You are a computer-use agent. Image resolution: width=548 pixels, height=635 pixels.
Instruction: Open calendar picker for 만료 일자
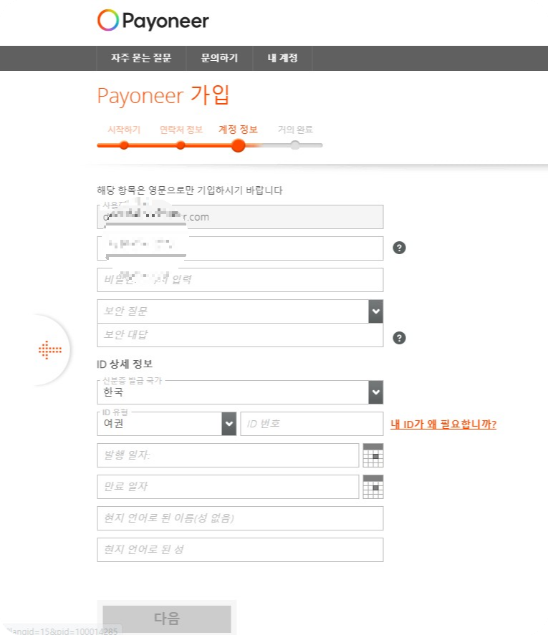coord(373,487)
